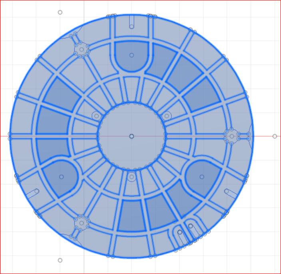Select the isolated point on the red axis right of disc

point(275,136)
